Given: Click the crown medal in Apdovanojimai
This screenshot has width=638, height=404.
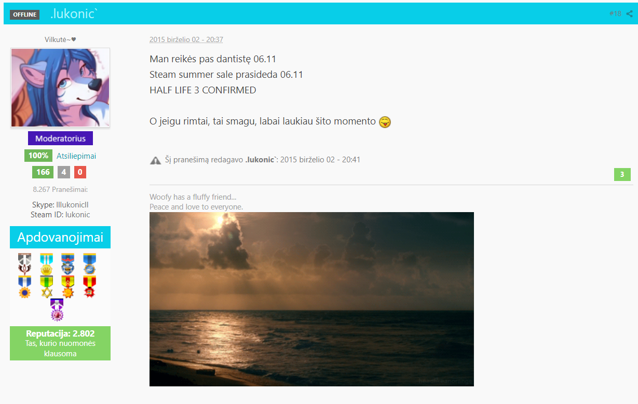Looking at the screenshot, I should pos(46,263).
